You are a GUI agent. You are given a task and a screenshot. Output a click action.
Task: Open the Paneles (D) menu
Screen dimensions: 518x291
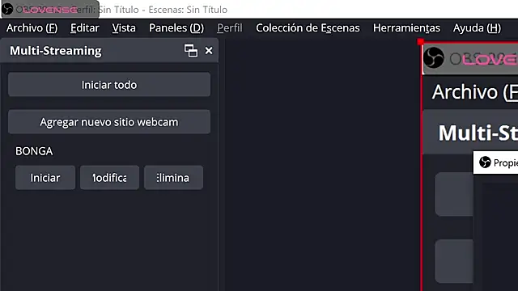tap(176, 28)
